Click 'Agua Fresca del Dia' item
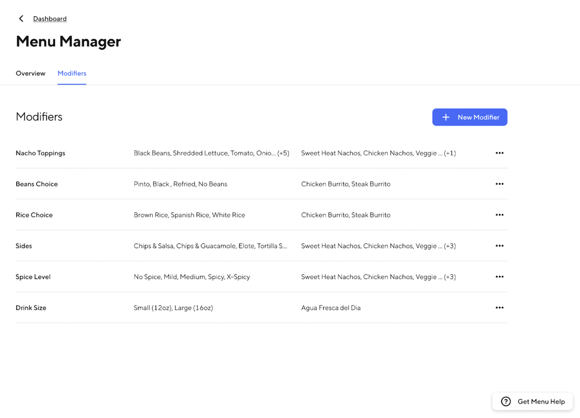Screen dimensions: 580x418 pos(331,308)
